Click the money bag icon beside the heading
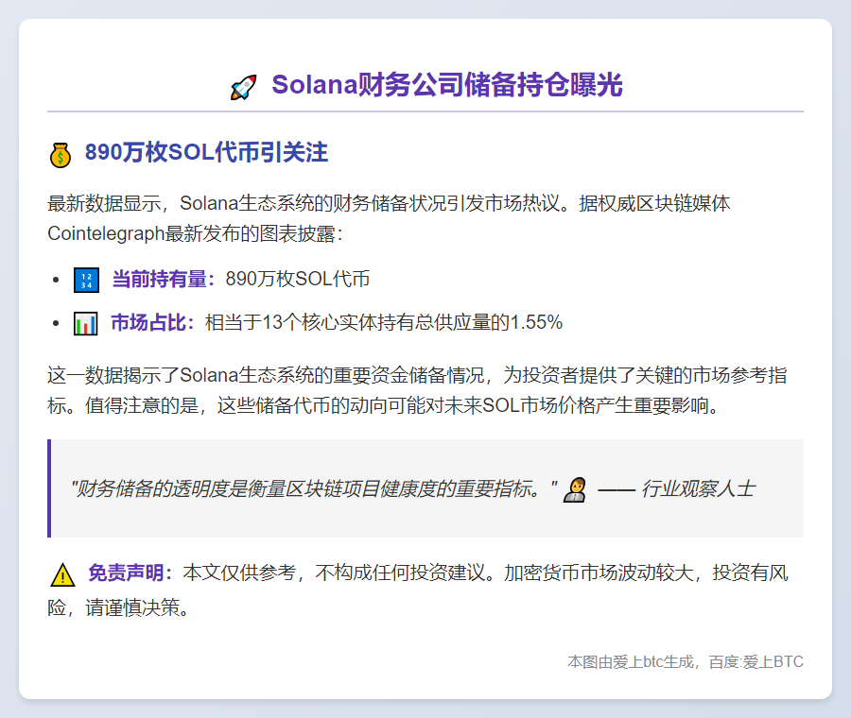This screenshot has width=851, height=718. click(61, 152)
